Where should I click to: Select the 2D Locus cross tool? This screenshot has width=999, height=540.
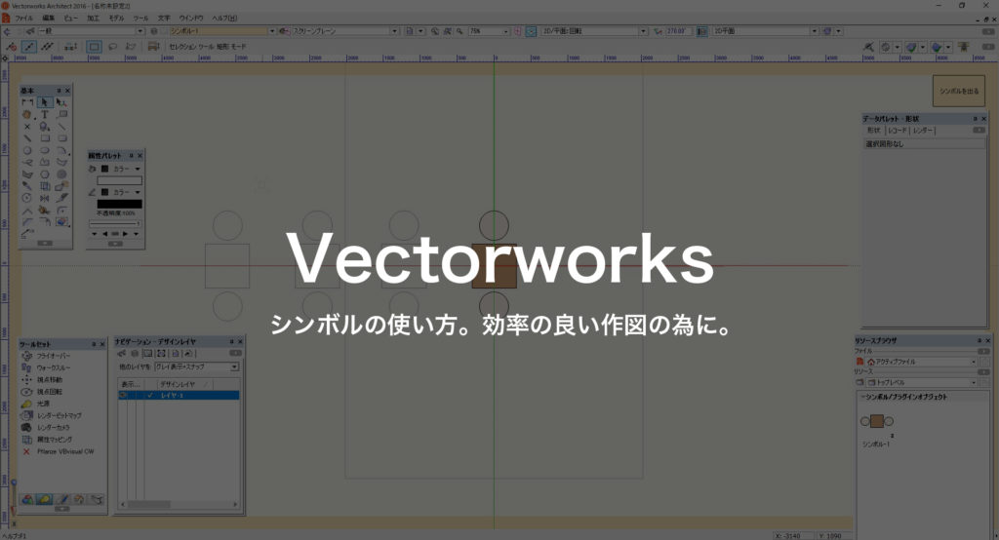[26, 127]
